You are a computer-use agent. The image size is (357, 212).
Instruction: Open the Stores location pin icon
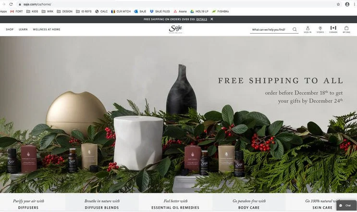point(320,29)
